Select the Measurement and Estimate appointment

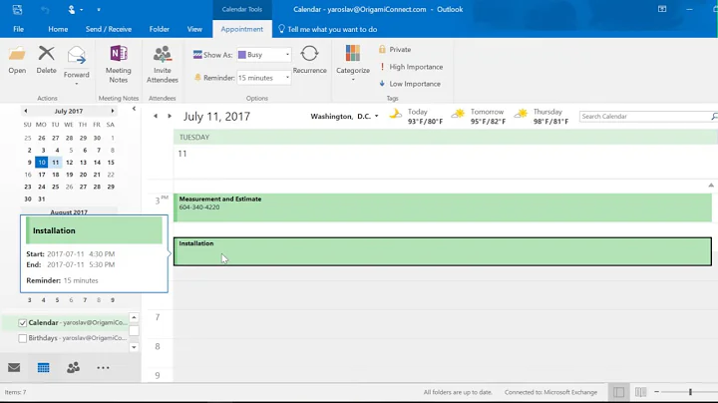pyautogui.click(x=443, y=207)
